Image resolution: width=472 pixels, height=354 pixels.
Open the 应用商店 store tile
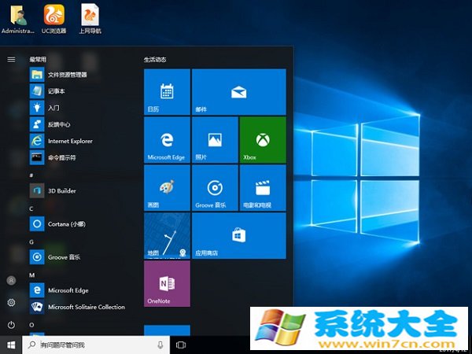pyautogui.click(x=239, y=236)
